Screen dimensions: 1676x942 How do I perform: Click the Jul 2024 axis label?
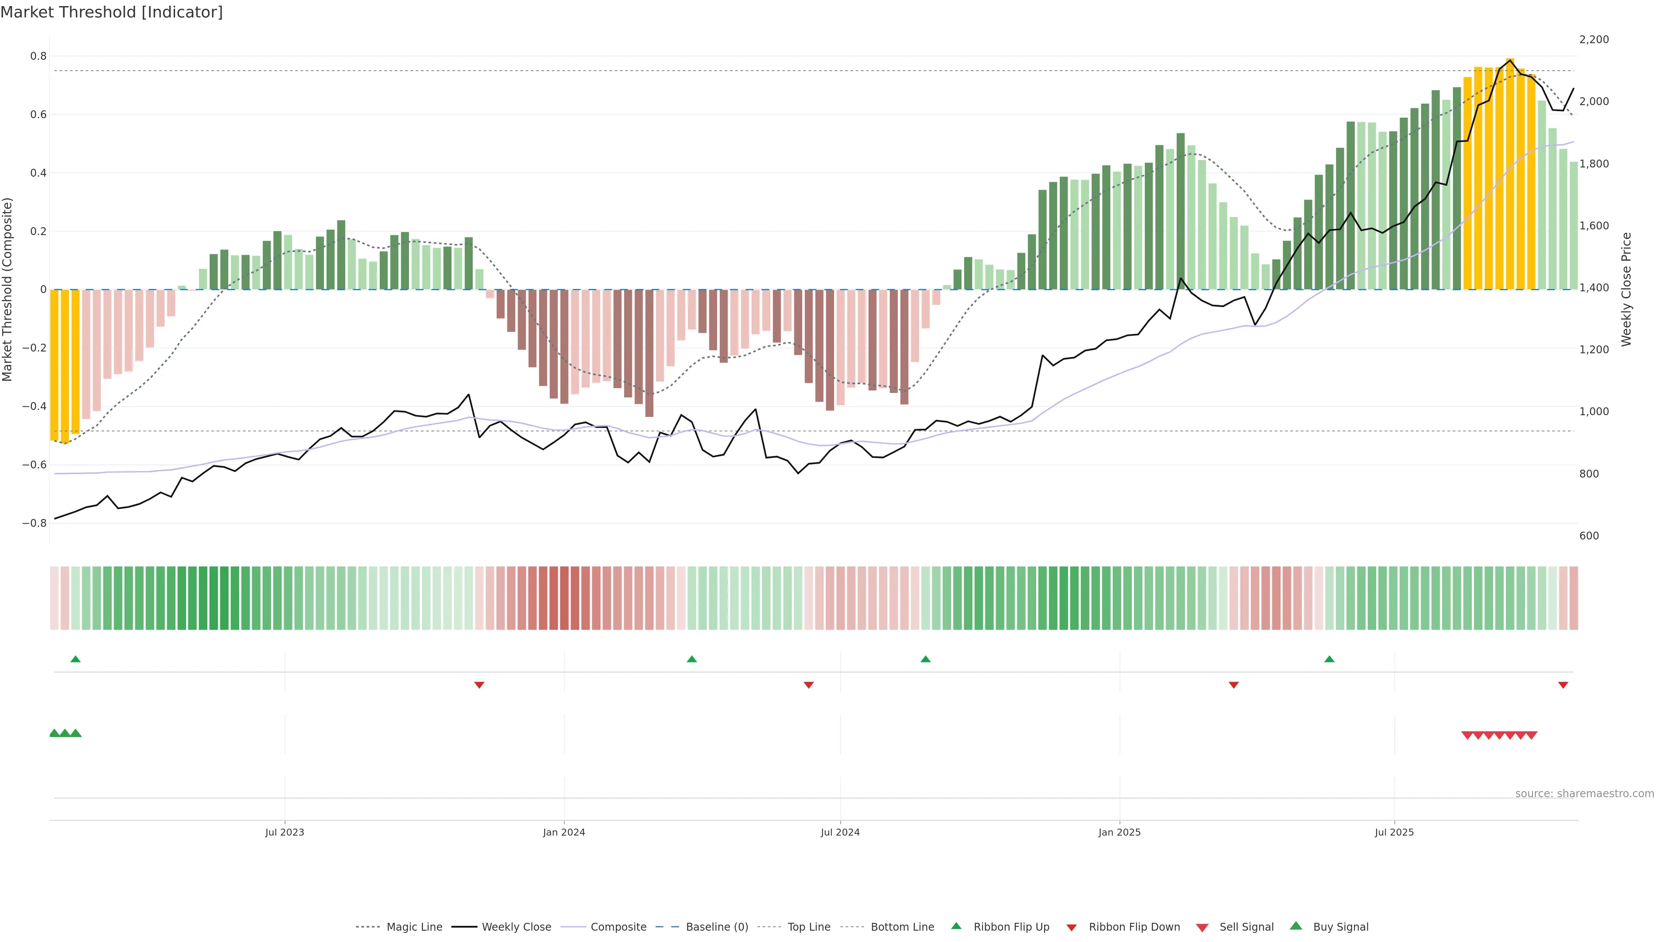tap(840, 832)
